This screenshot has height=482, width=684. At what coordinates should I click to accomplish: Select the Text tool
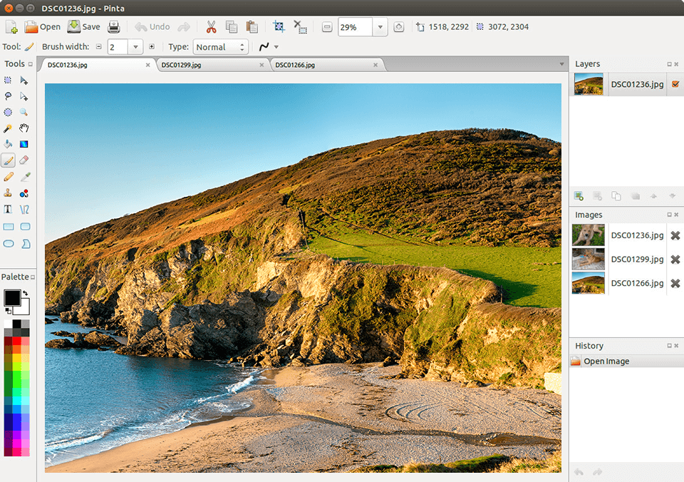pyautogui.click(x=9, y=209)
